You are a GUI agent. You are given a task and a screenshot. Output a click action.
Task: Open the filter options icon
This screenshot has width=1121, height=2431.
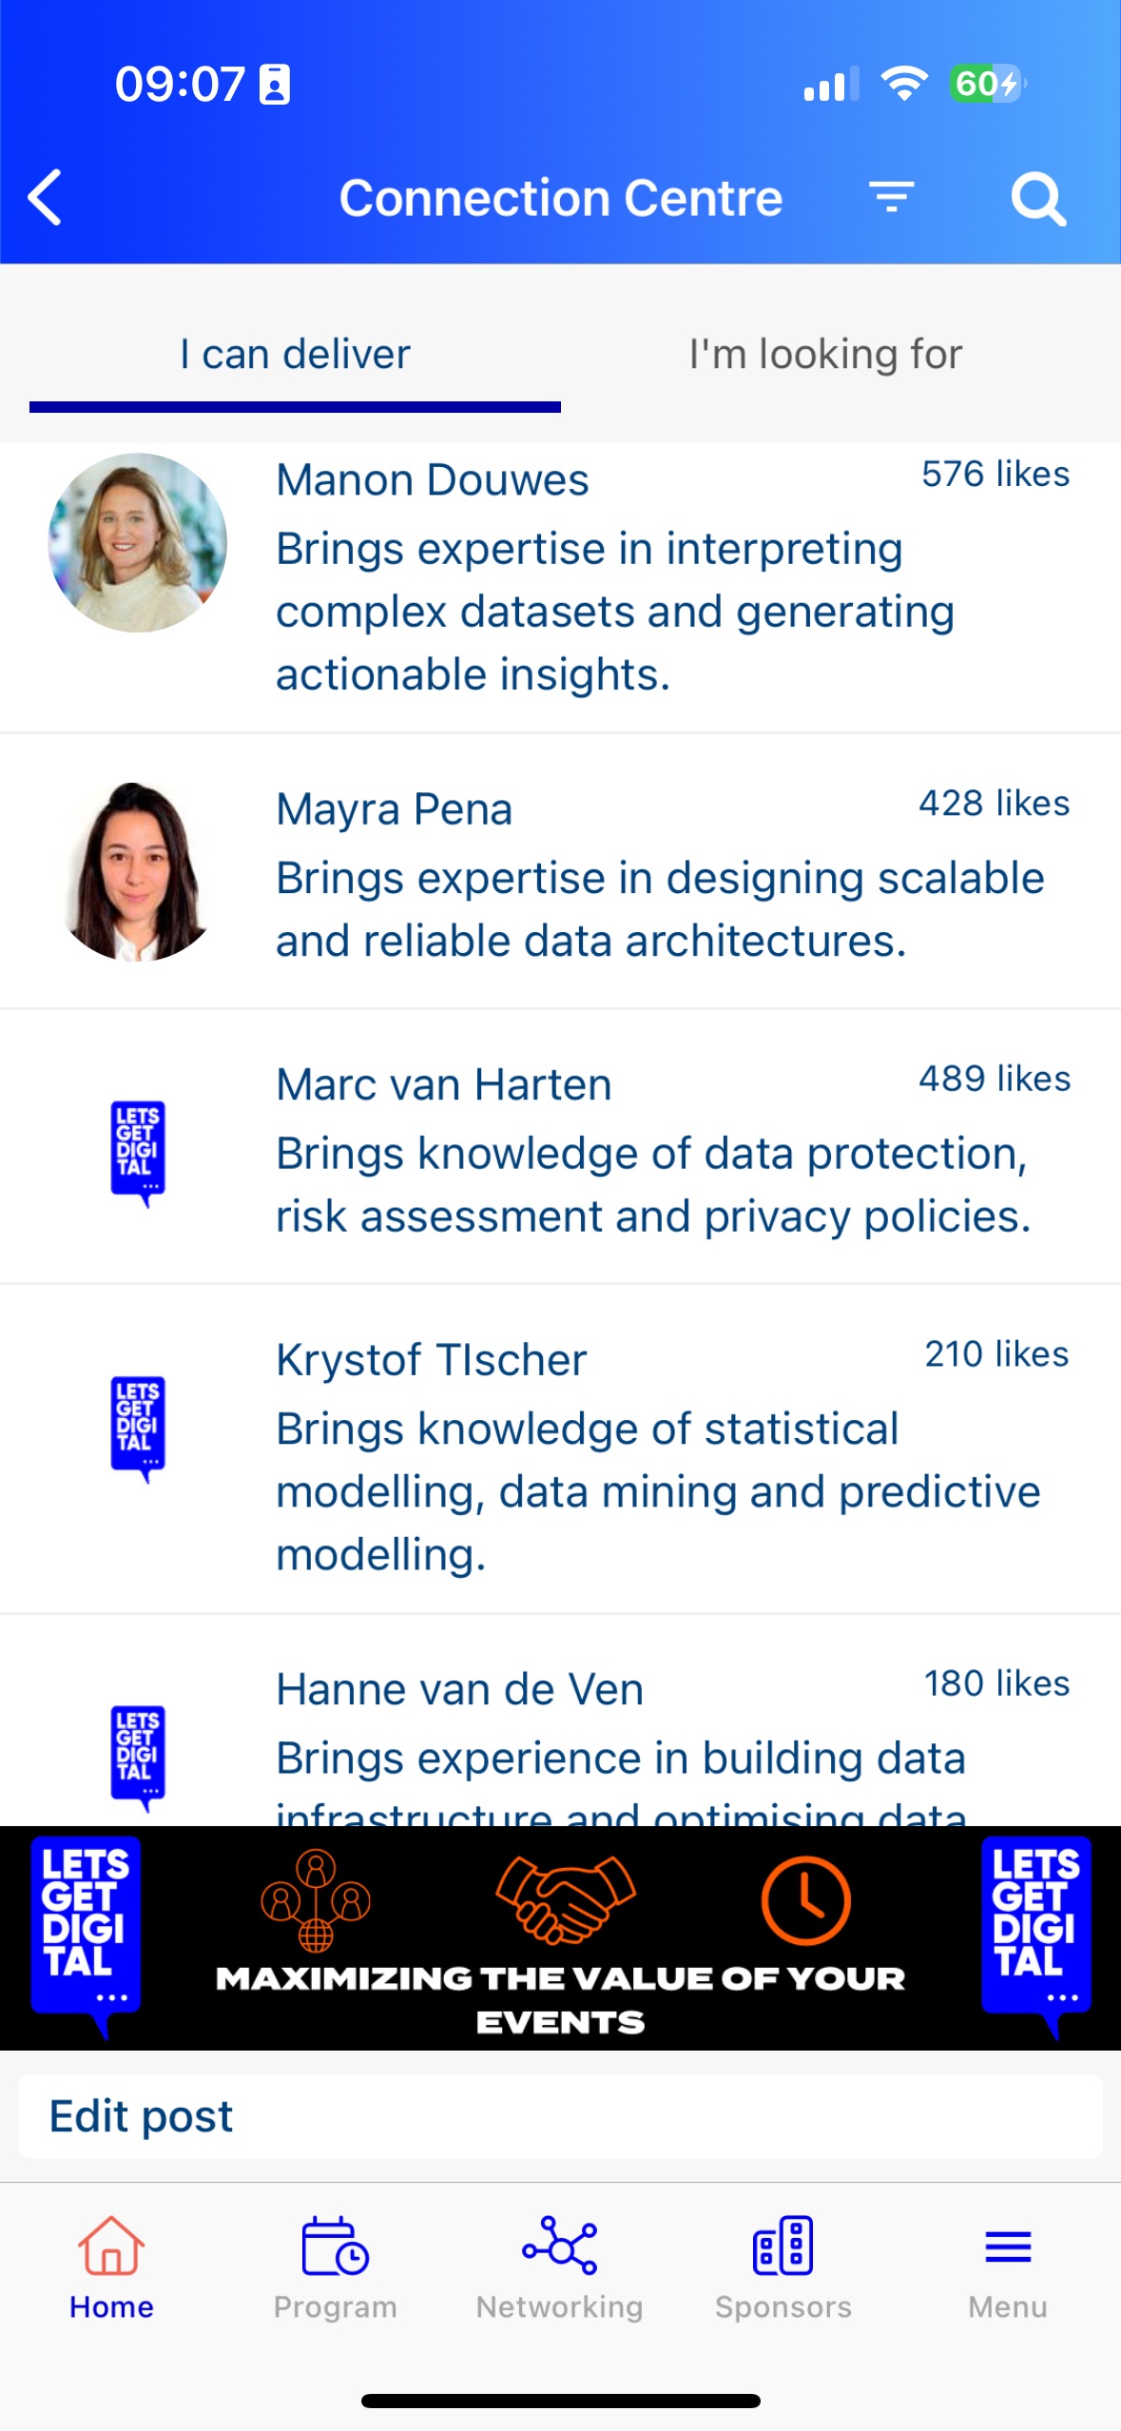point(891,197)
